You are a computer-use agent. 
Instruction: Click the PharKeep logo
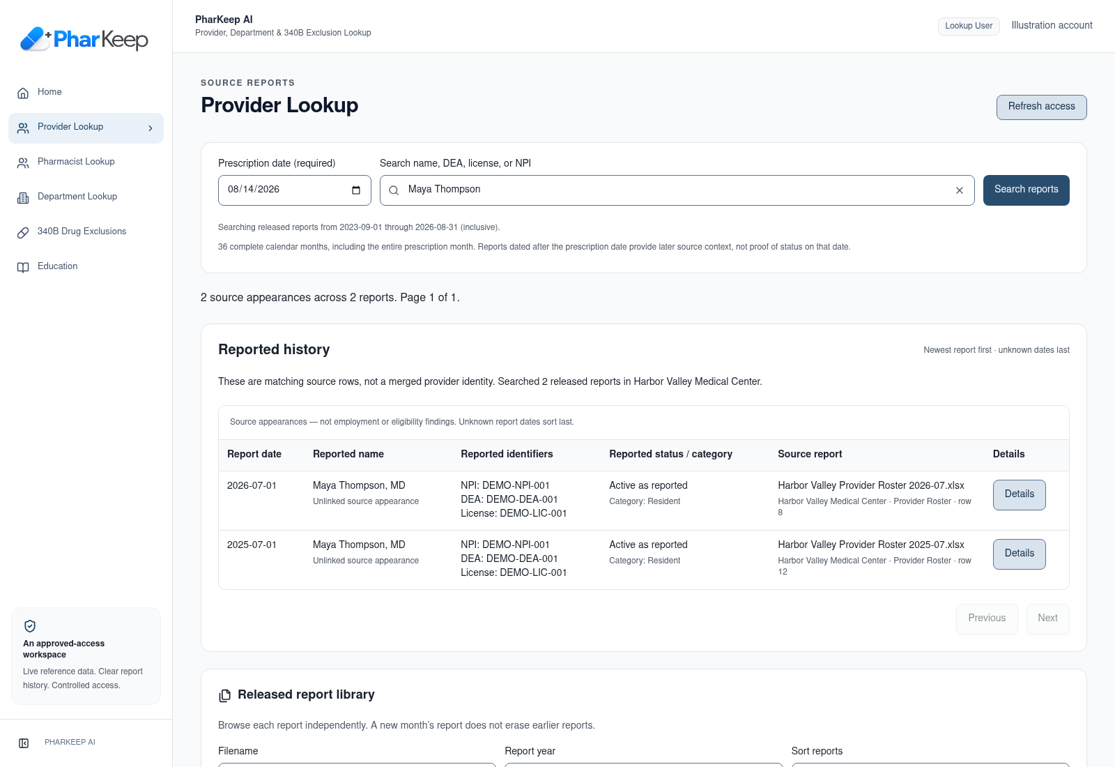pos(84,39)
